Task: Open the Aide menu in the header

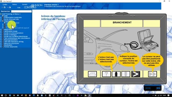Action: 19,8
